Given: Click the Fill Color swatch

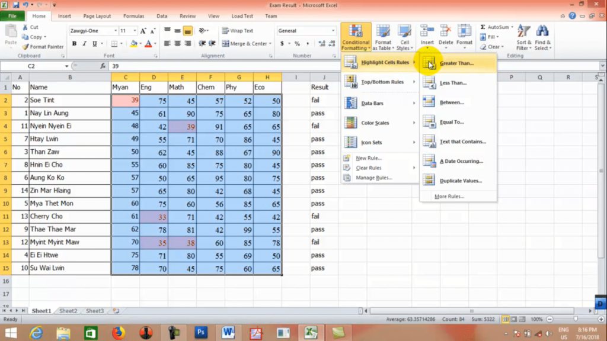Looking at the screenshot, I should click(133, 44).
